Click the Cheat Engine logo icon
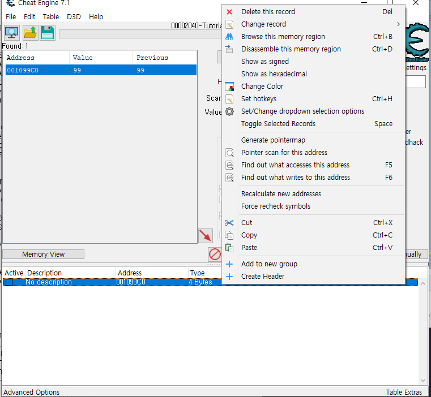This screenshot has height=397, width=431. click(x=417, y=41)
